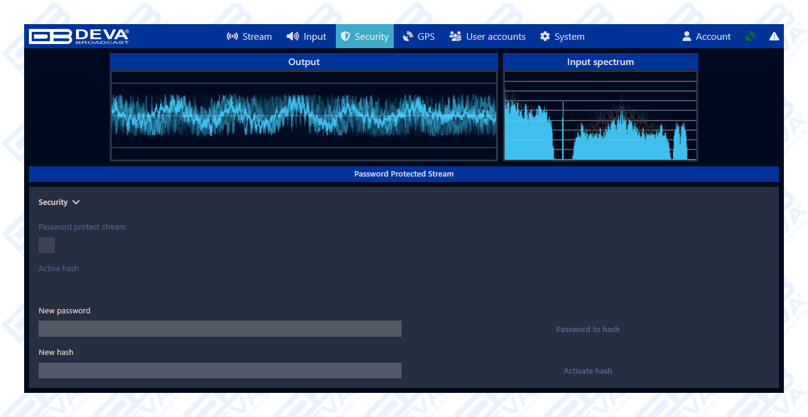Click inside the New hash field
Screen dimensions: 808x417
[x=220, y=370]
